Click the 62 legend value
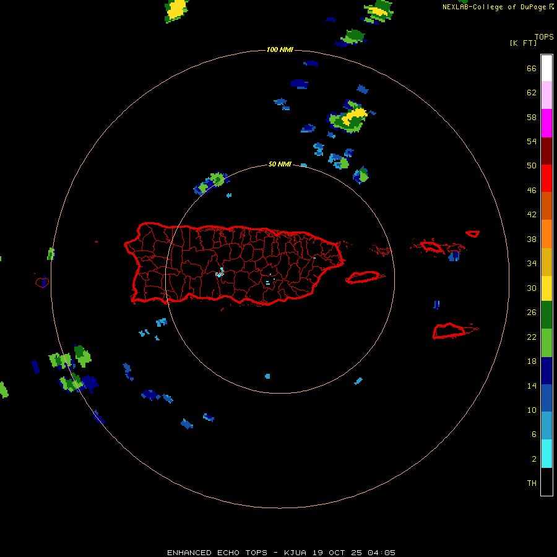This screenshot has width=557, height=557. 532,93
